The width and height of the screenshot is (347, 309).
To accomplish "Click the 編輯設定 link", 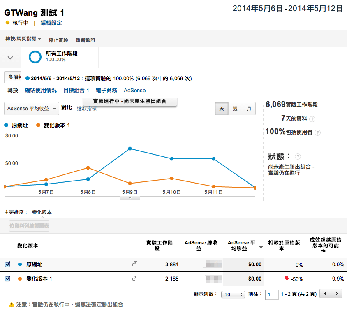I will 51,23.
